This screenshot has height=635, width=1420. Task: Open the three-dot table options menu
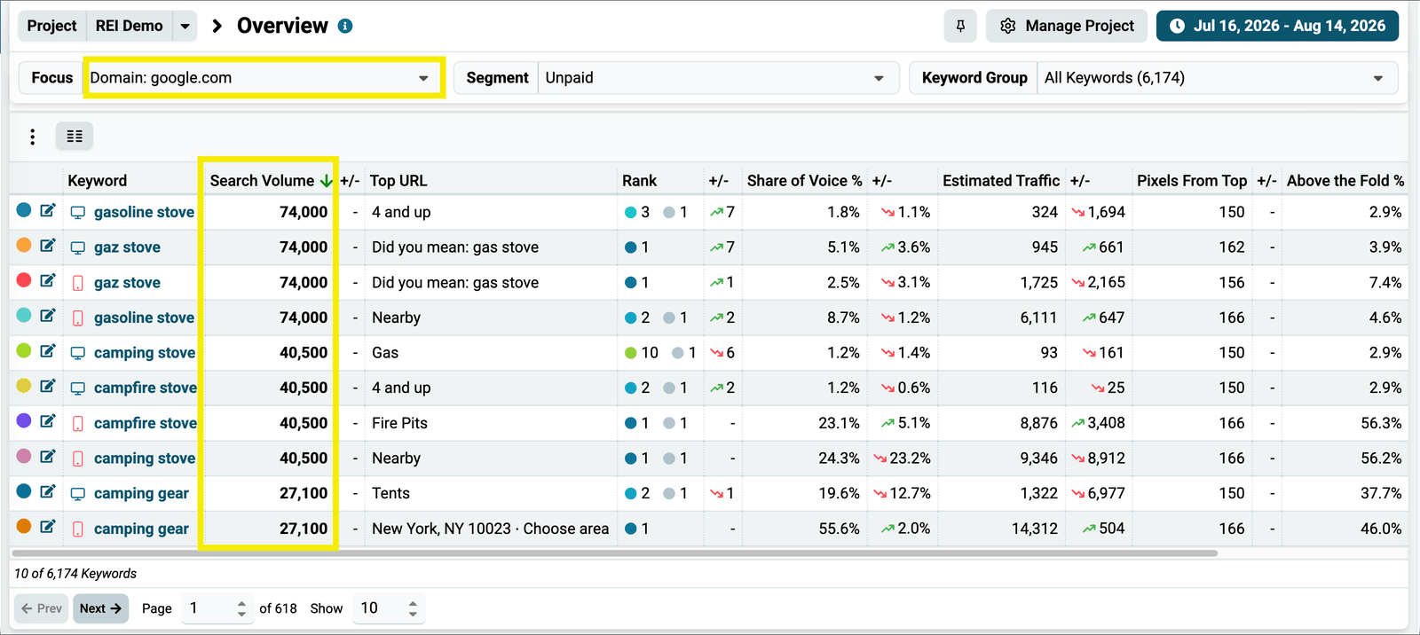click(33, 137)
